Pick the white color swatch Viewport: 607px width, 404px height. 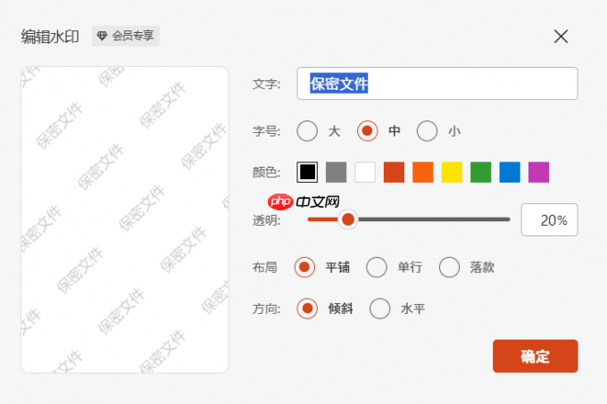pyautogui.click(x=365, y=172)
